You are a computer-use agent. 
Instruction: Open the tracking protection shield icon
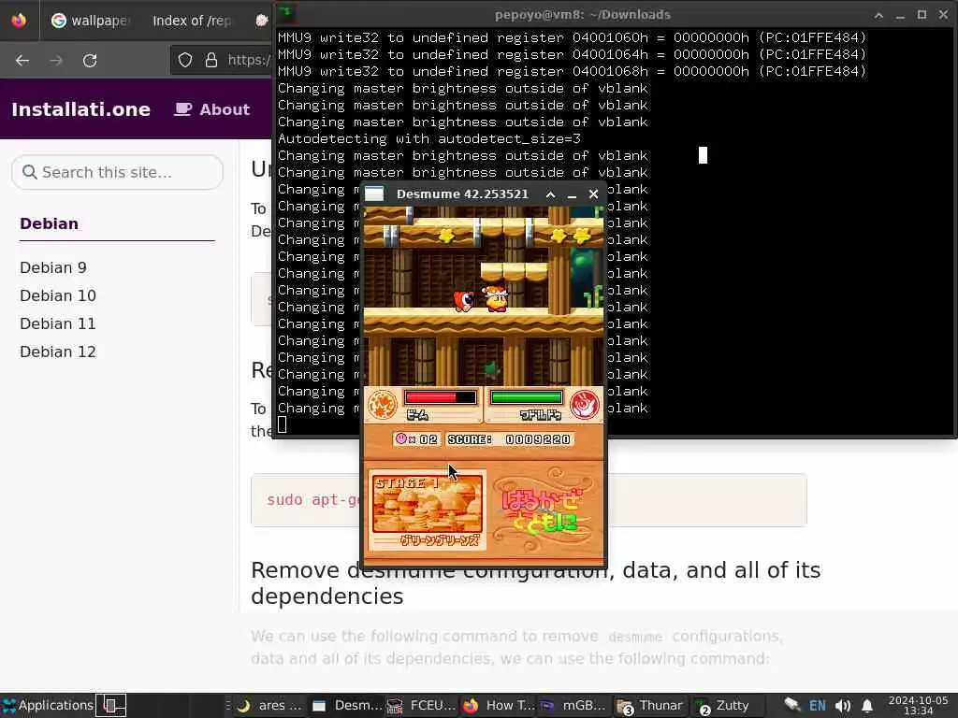coord(185,60)
